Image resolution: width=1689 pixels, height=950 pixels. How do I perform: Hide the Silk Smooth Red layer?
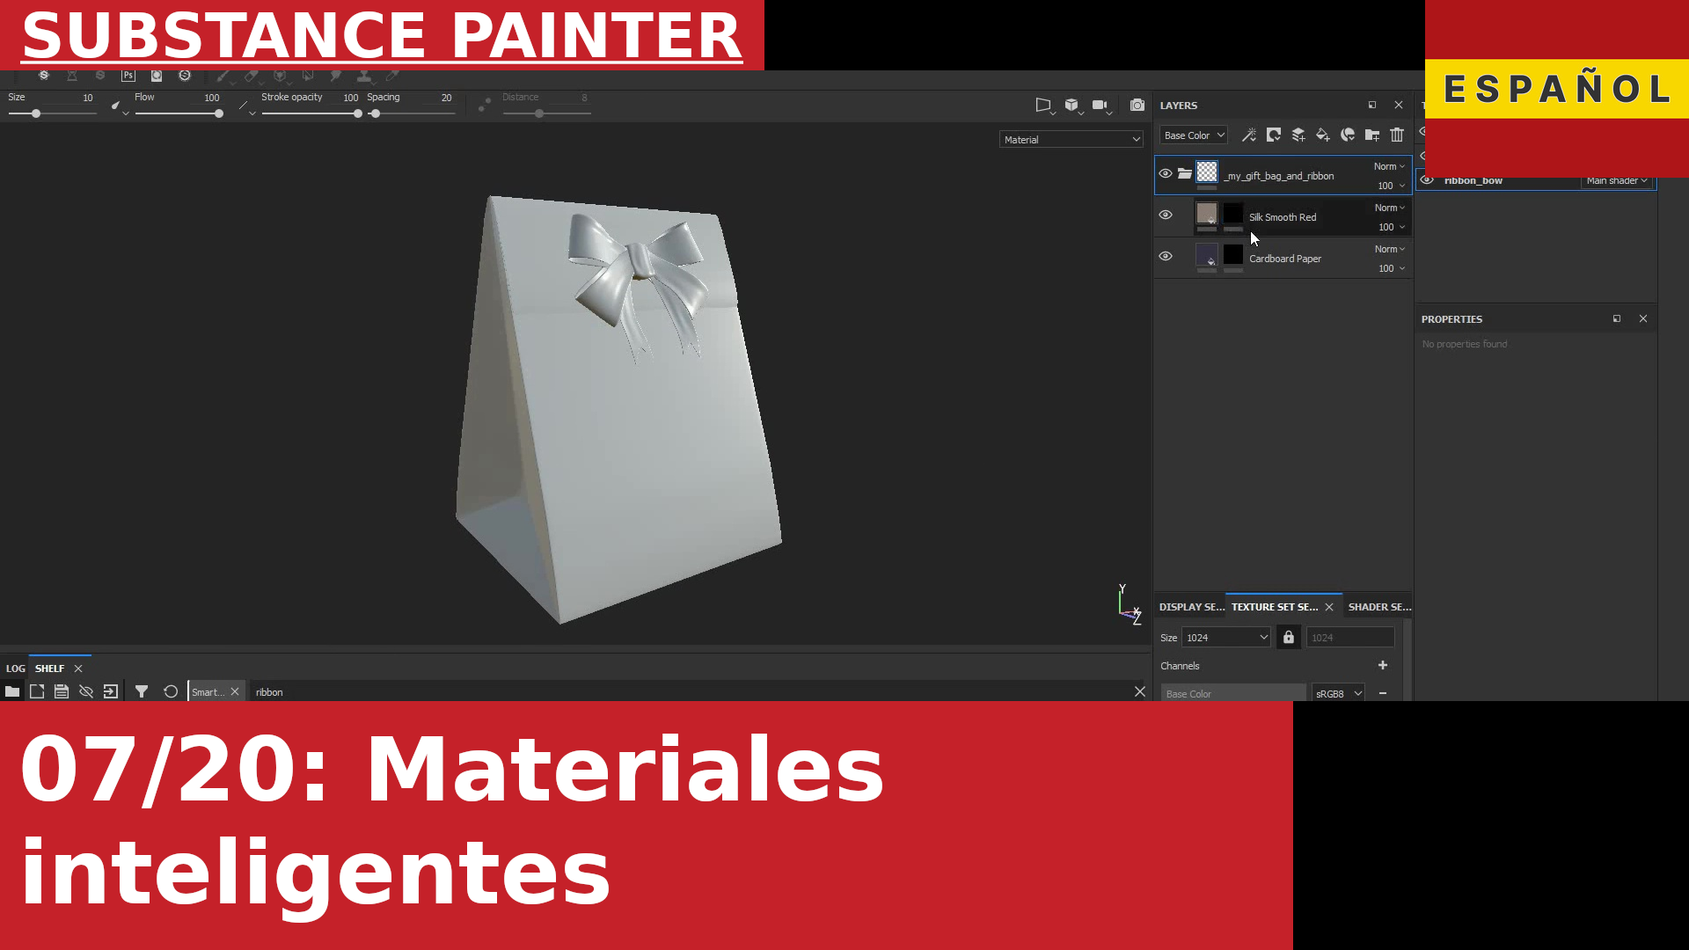tap(1166, 215)
